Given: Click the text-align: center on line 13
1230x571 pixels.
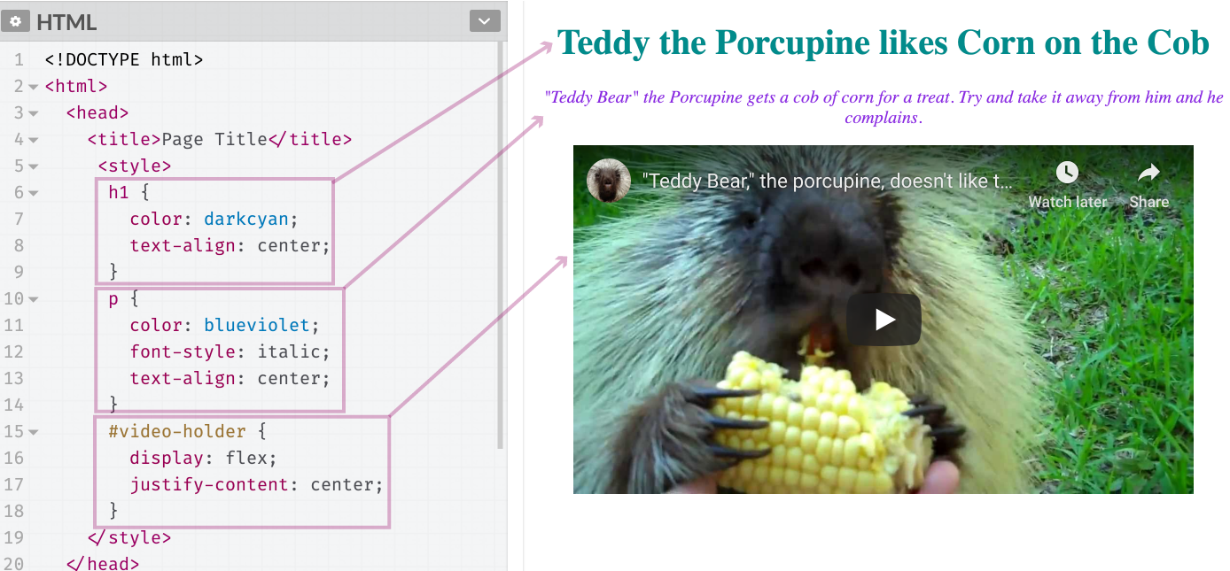Looking at the screenshot, I should (230, 378).
